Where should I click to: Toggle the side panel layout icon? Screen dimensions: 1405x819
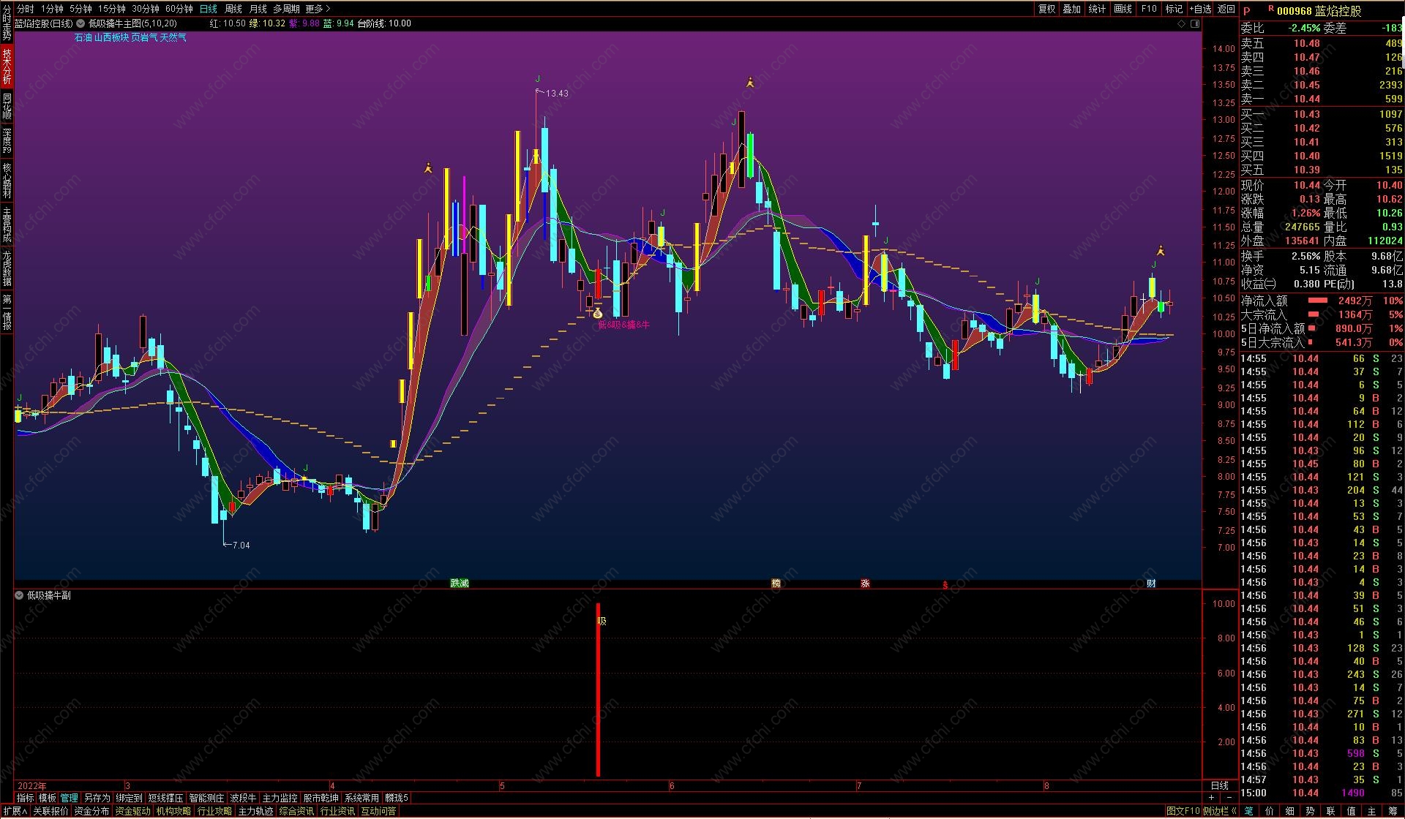pyautogui.click(x=1196, y=23)
